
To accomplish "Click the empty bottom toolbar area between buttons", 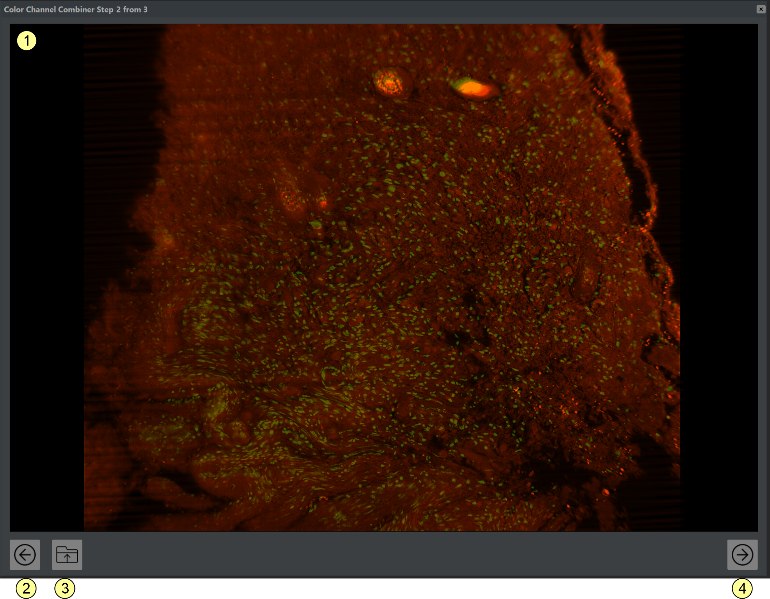I will [x=393, y=554].
